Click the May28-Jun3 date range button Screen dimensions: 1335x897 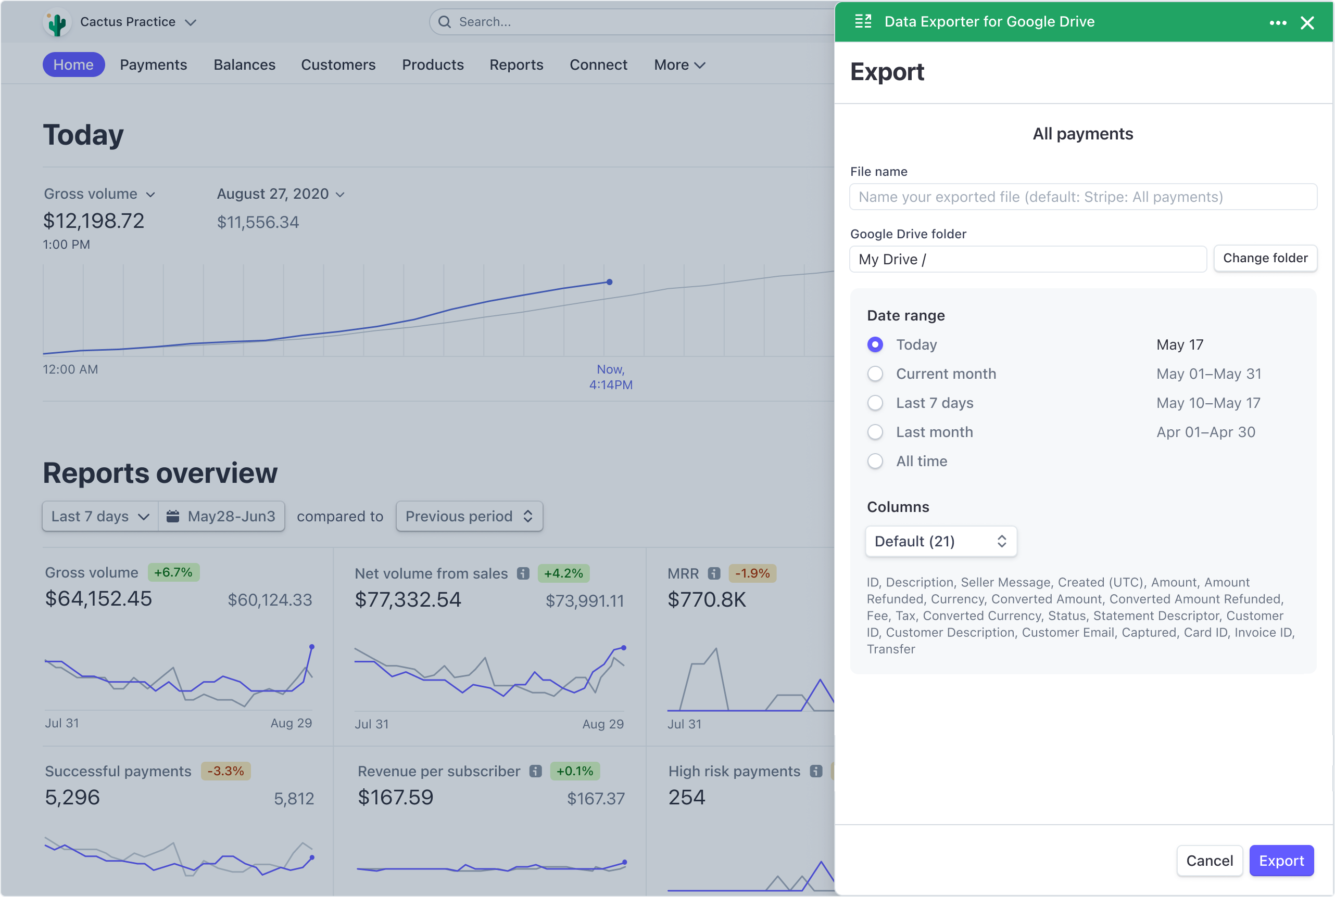pyautogui.click(x=222, y=516)
